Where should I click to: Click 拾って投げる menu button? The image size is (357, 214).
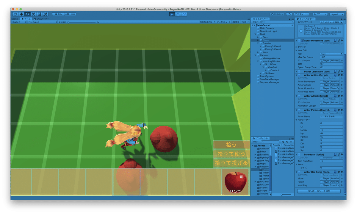[231, 163]
